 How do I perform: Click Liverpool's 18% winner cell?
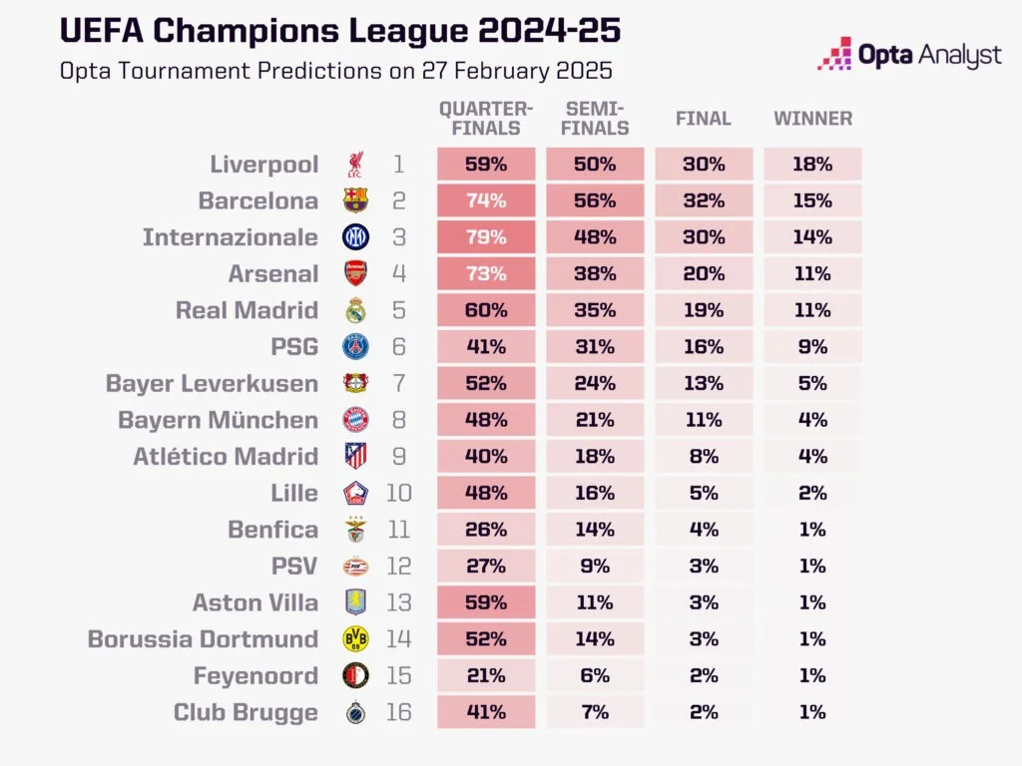pyautogui.click(x=812, y=165)
